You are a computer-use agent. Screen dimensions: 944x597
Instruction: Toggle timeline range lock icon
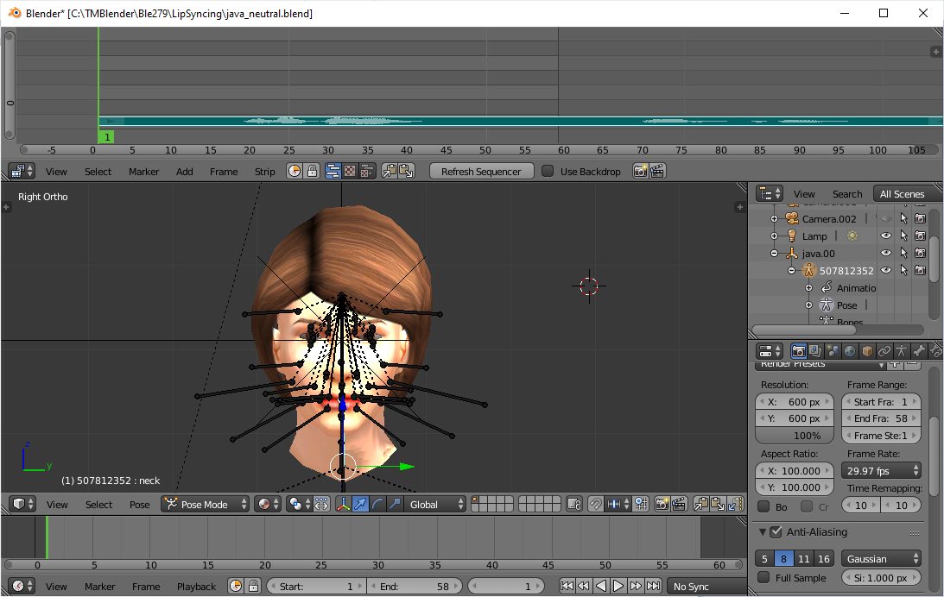click(x=253, y=586)
